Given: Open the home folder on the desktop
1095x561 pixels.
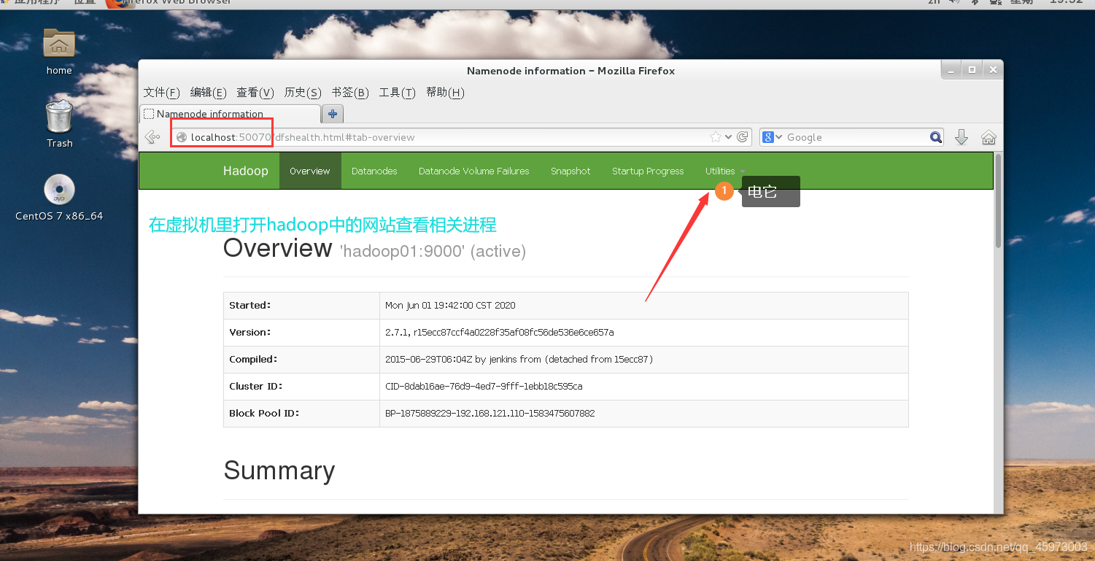Looking at the screenshot, I should click(58, 44).
